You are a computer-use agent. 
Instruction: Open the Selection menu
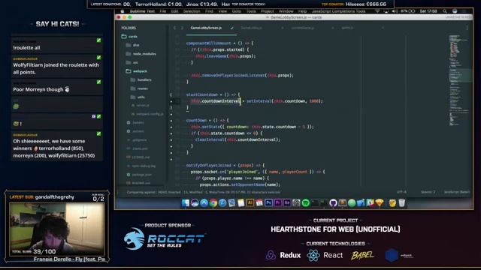tap(192, 11)
